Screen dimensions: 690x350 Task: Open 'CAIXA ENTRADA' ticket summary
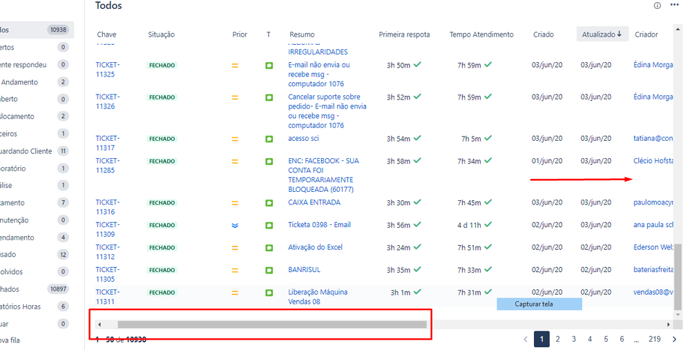click(x=314, y=202)
